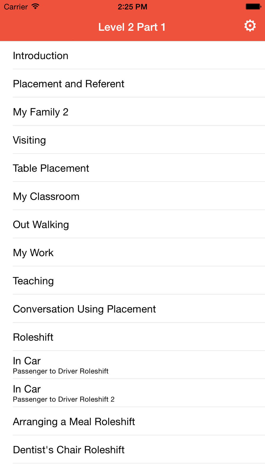265x471 pixels.
Task: Tap the battery indicator icon
Action: [x=253, y=6]
